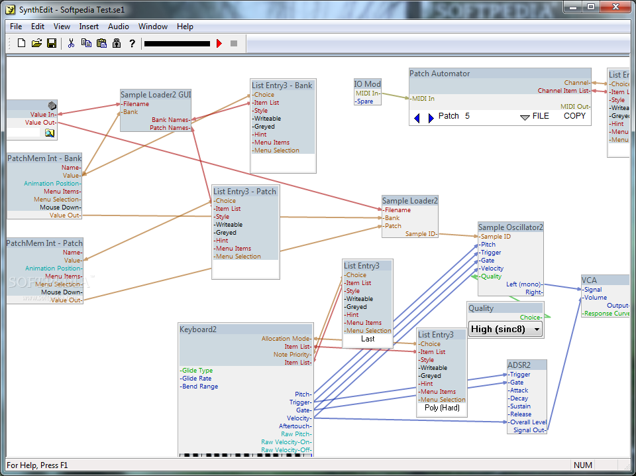Open a file using the folder icon
Screen dimensions: 636x476
point(36,43)
